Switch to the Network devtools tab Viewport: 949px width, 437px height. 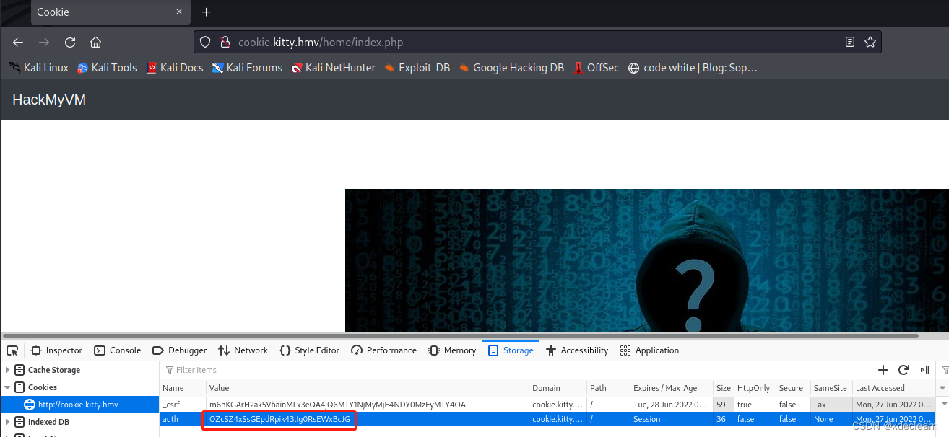(243, 350)
